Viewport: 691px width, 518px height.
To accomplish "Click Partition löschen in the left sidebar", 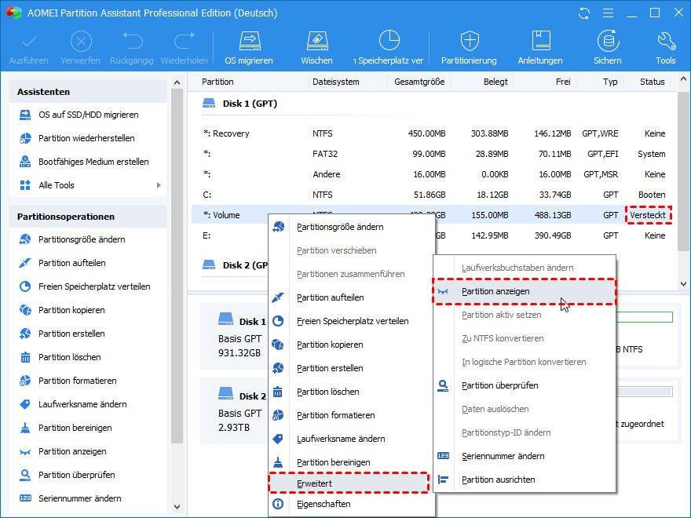I will click(x=70, y=357).
